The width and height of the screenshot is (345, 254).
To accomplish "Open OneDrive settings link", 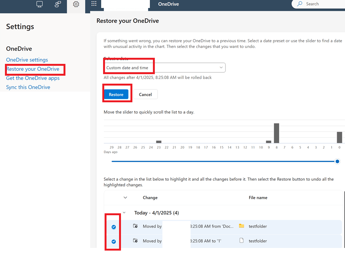I will point(27,60).
